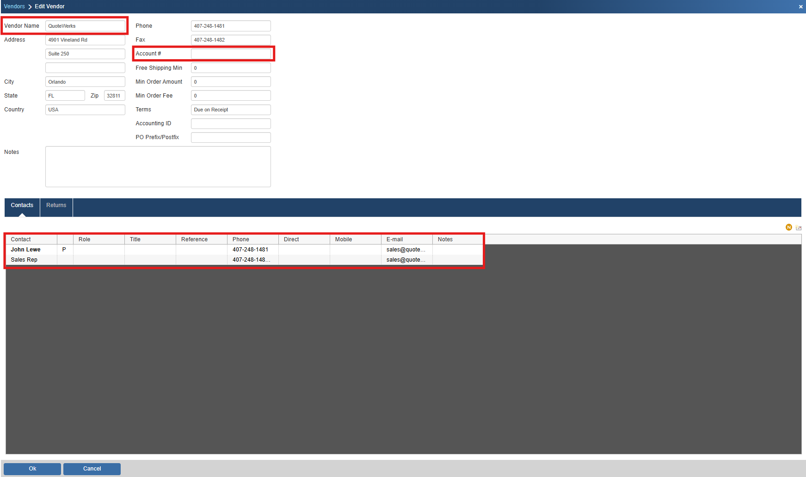Go back via the Vendors breadcrumb link
Viewport: 806px width, 477px height.
click(x=14, y=6)
